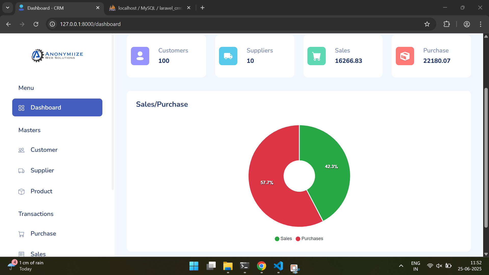The width and height of the screenshot is (489, 275).
Task: Click the address bar URL field
Action: 241,24
